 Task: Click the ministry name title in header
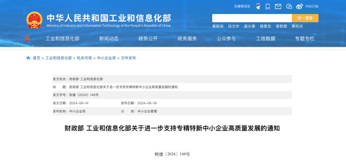(x=109, y=18)
